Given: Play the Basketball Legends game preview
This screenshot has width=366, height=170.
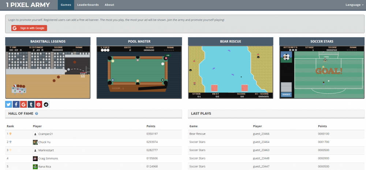Looking at the screenshot, I should [x=48, y=72].
